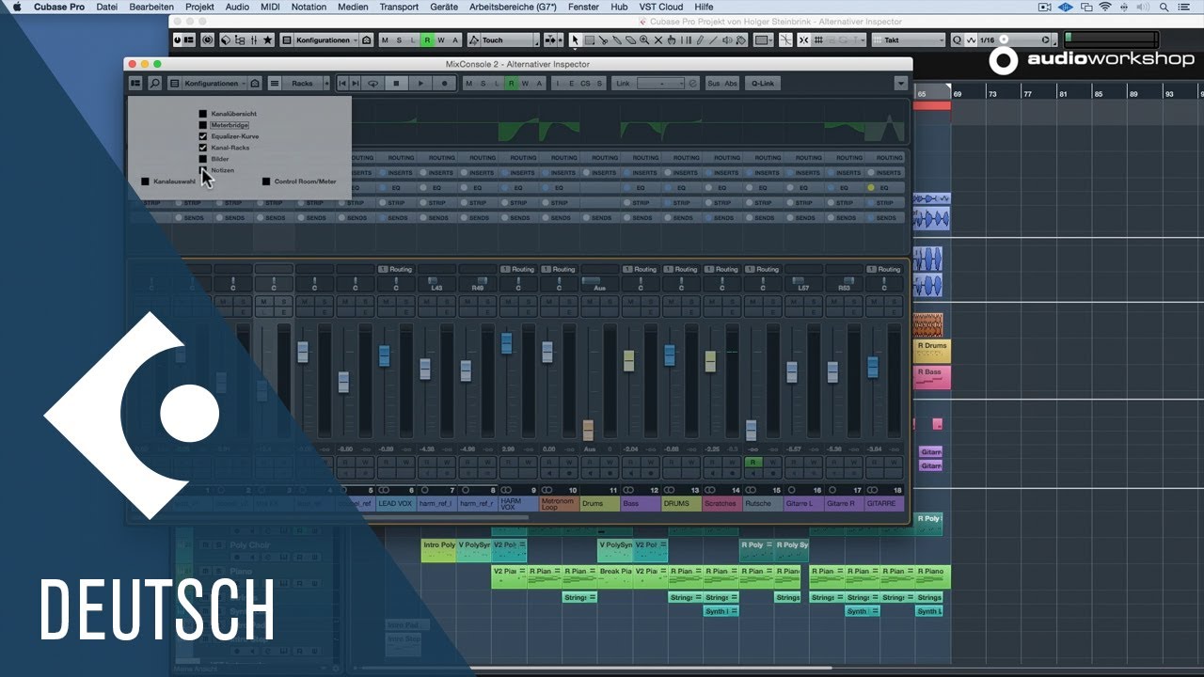Click the Q-Link button
The height and width of the screenshot is (677, 1204).
point(762,84)
